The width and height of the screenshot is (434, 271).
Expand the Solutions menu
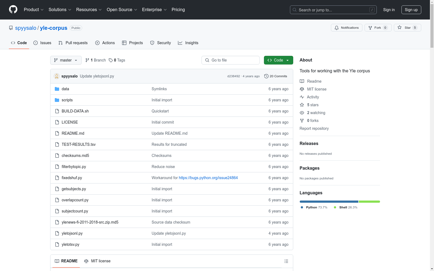60,9
